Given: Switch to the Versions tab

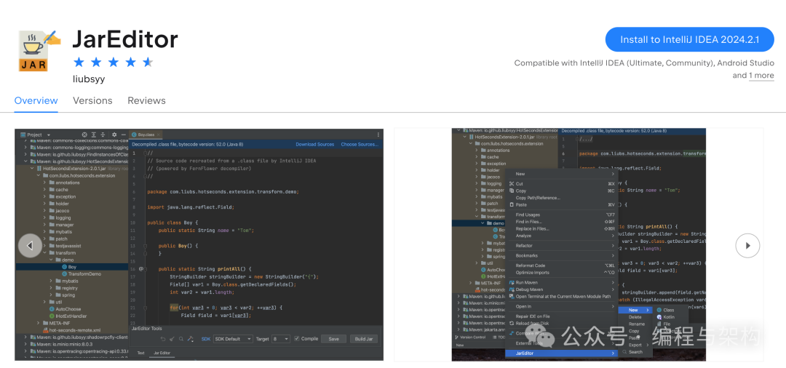Looking at the screenshot, I should click(92, 100).
